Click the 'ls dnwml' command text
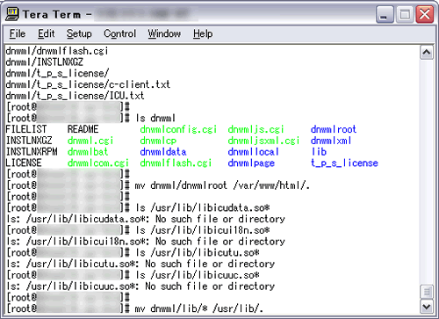Screen dimensions: 439x319 pos(155,118)
